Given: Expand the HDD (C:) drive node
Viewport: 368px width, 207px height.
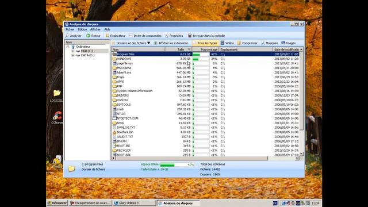Looking at the screenshot, I should click(73, 51).
